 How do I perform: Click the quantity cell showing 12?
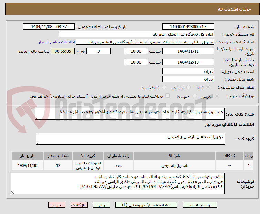point(58,165)
